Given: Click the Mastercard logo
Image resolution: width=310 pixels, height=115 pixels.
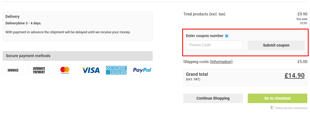Looking at the screenshot, I should click(65, 70).
